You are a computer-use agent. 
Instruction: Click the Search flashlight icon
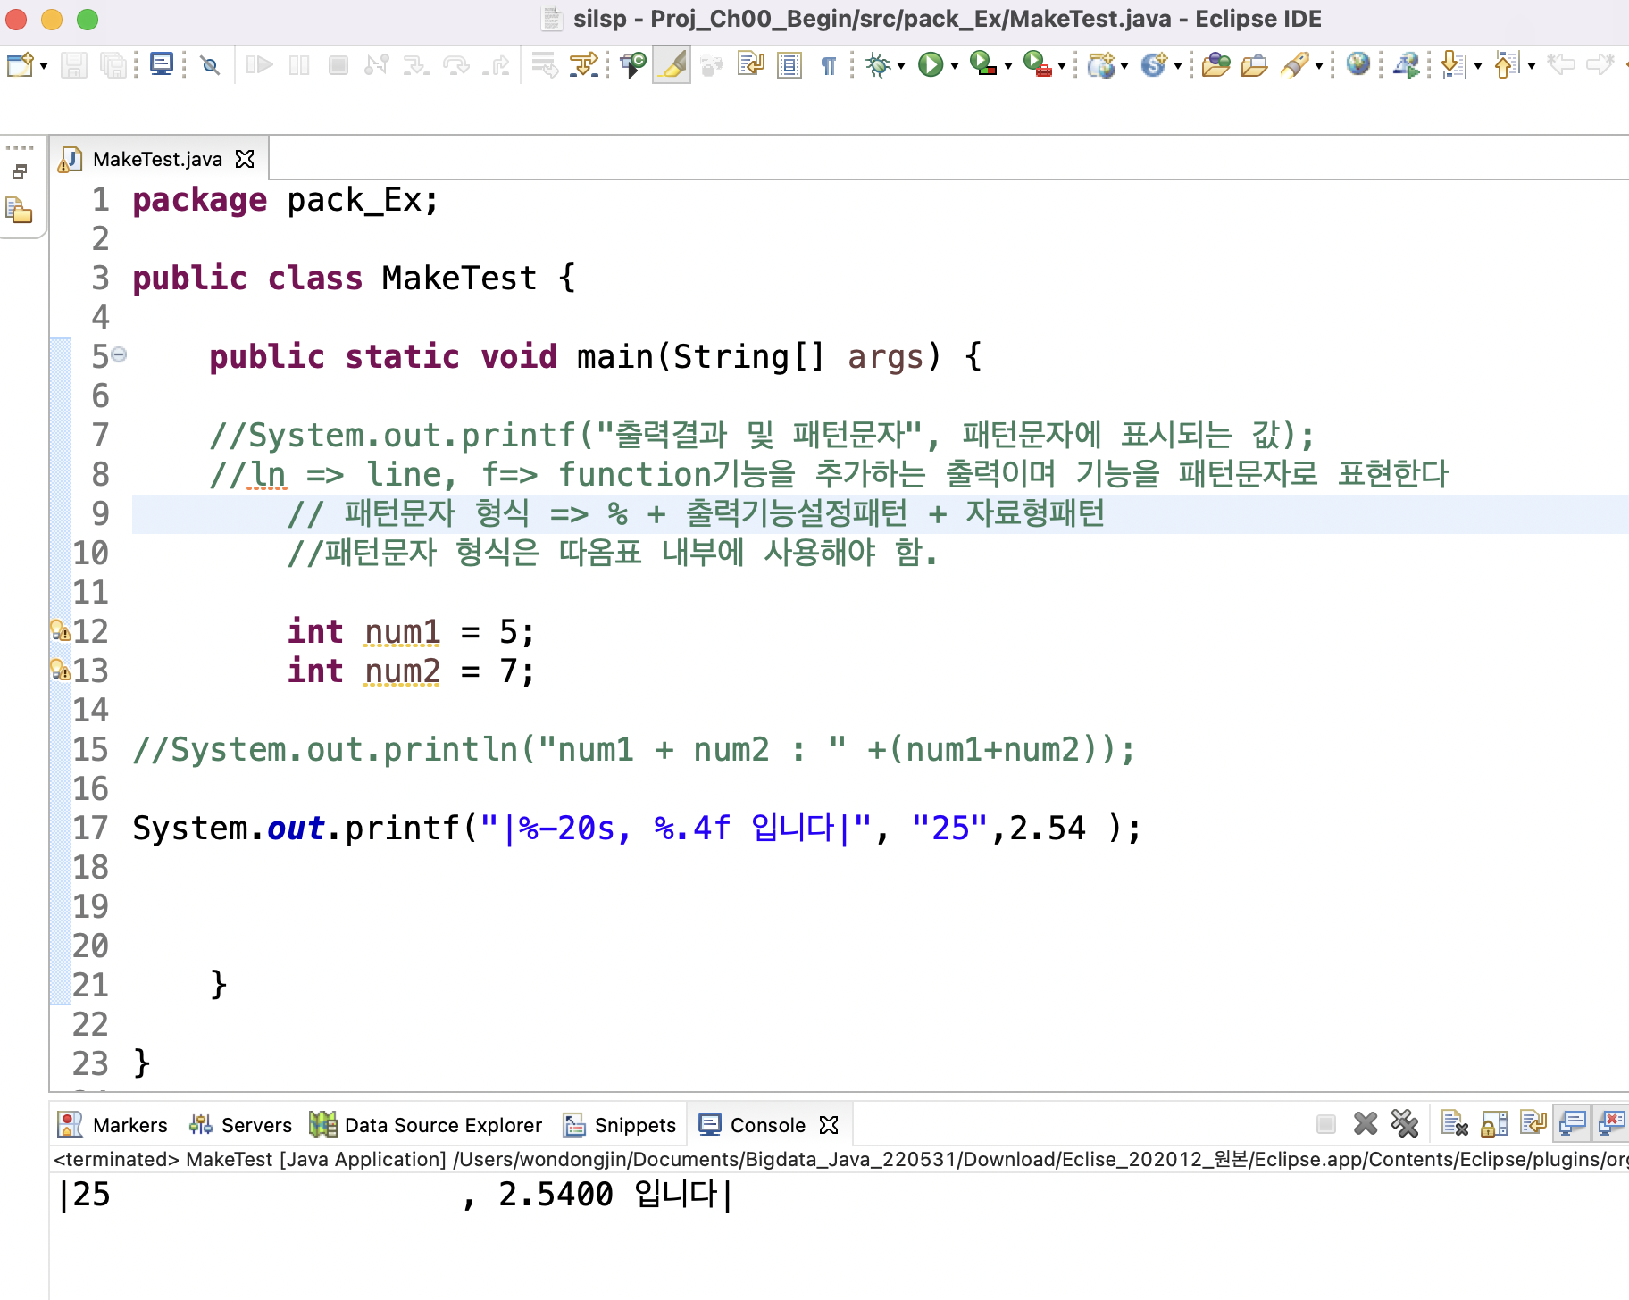point(1294,65)
